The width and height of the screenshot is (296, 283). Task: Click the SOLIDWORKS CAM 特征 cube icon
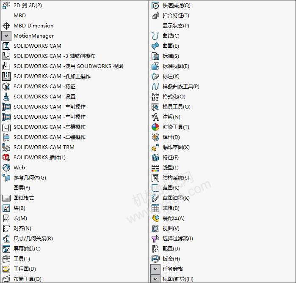click(6, 87)
